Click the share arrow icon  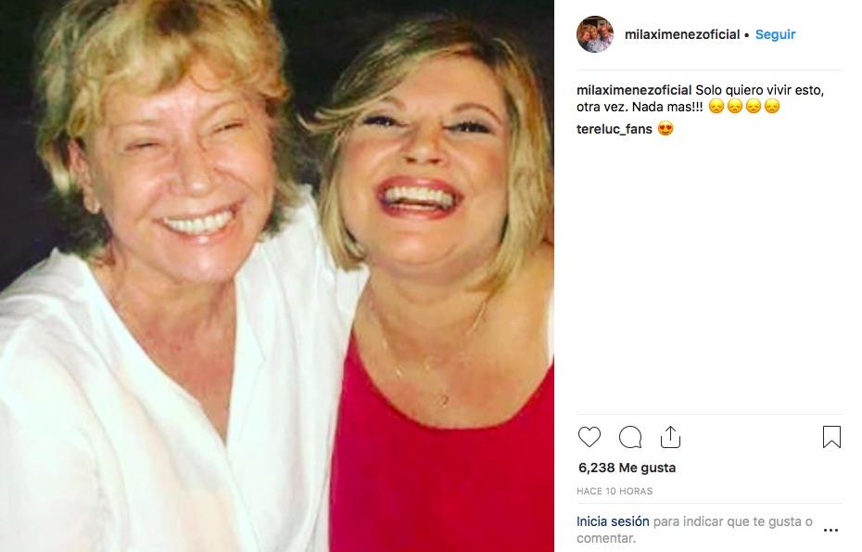tap(670, 437)
